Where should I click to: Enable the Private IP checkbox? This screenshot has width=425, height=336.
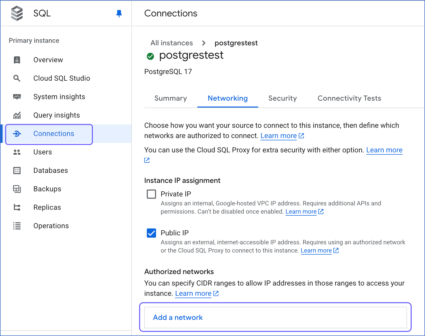(151, 194)
